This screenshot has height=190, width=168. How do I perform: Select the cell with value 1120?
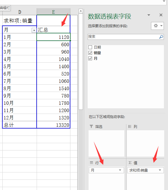coord(53,37)
